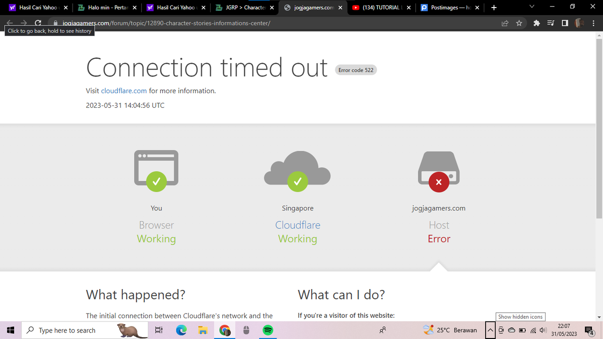
Task: Click the 2023-05-31 14:04:56 UTC timestamp
Action: [125, 105]
